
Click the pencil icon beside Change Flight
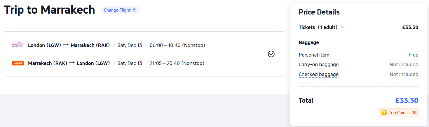(x=134, y=10)
